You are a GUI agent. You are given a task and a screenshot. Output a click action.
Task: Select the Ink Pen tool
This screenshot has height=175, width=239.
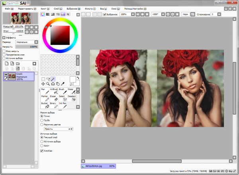tap(63, 105)
